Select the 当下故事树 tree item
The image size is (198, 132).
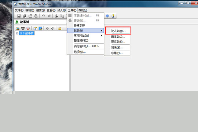coord(27,33)
